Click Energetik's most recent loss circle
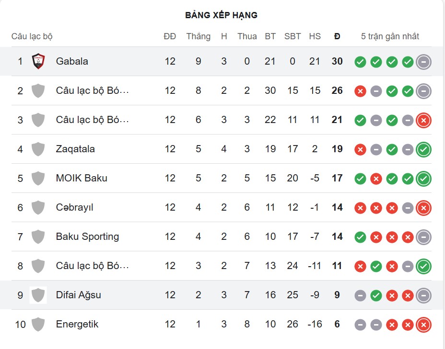This screenshot has height=349, width=445. pyautogui.click(x=423, y=324)
